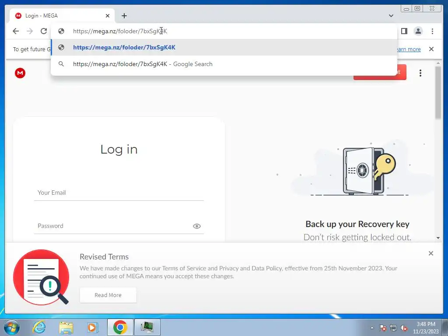
Task: Select the Login - MEGA tab
Action: tap(62, 16)
